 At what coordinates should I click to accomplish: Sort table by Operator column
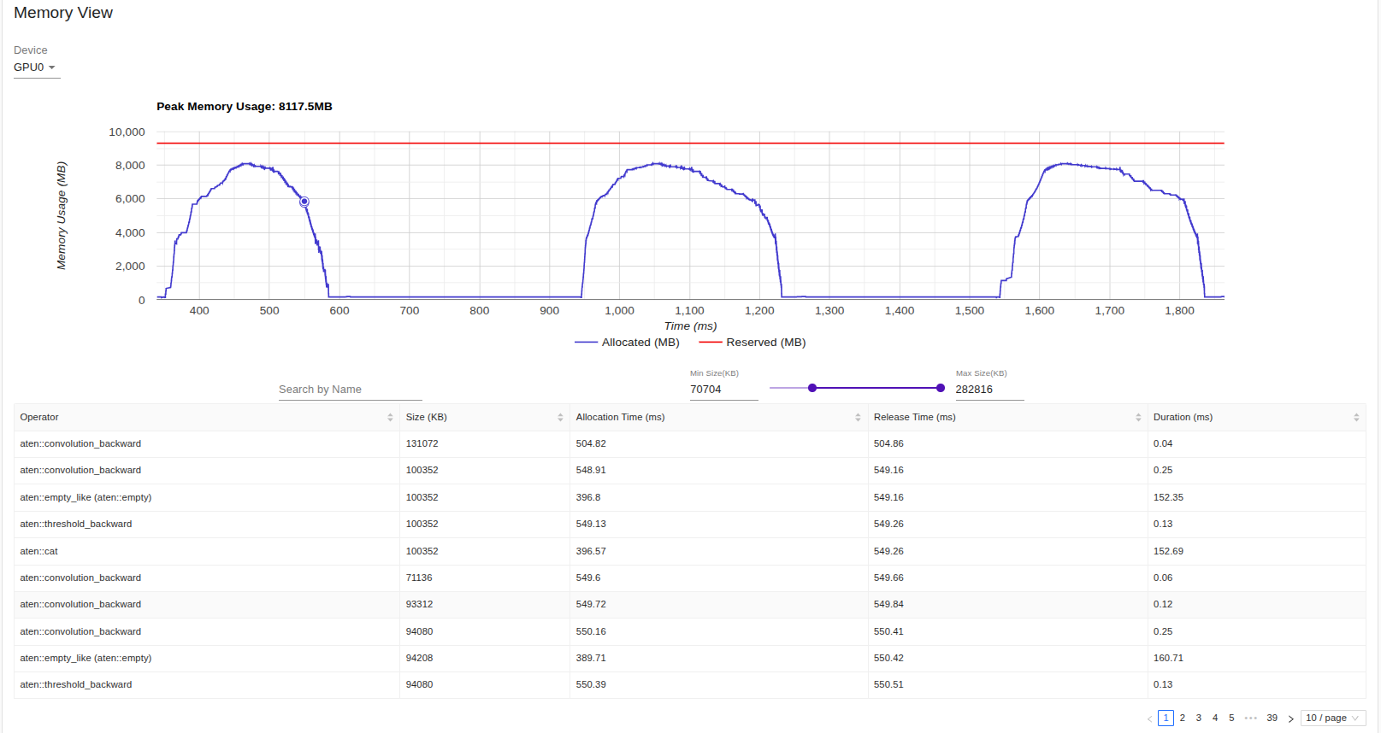[390, 418]
